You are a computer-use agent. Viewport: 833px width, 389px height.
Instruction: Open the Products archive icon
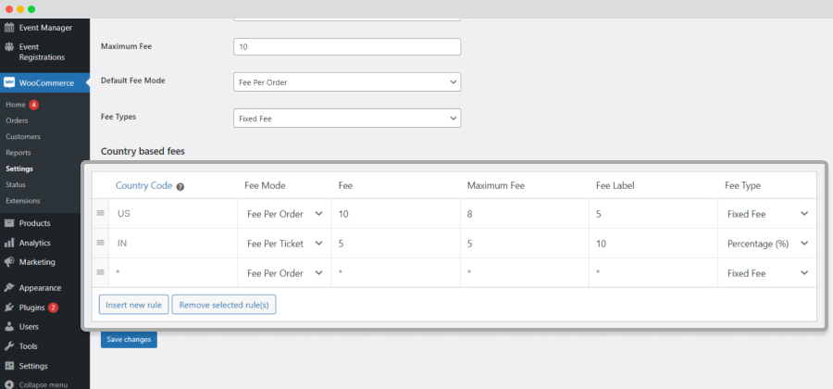(x=8, y=223)
